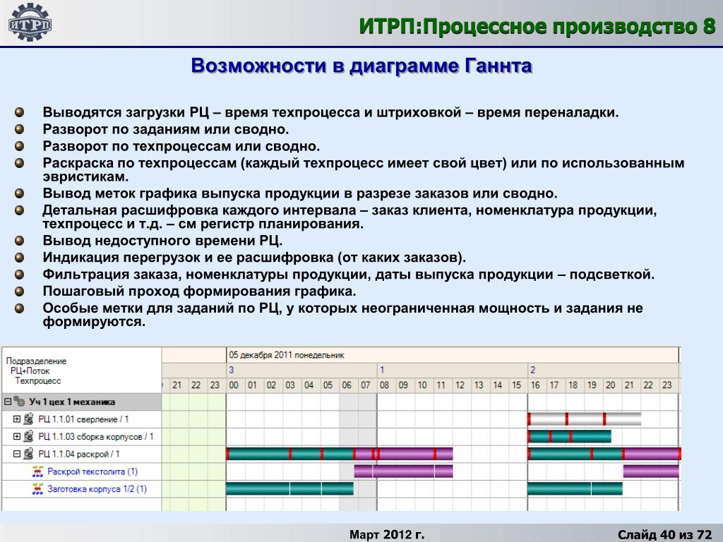This screenshot has width=723, height=542.
Task: Click the ИТРП gear logo
Action: coord(30,23)
